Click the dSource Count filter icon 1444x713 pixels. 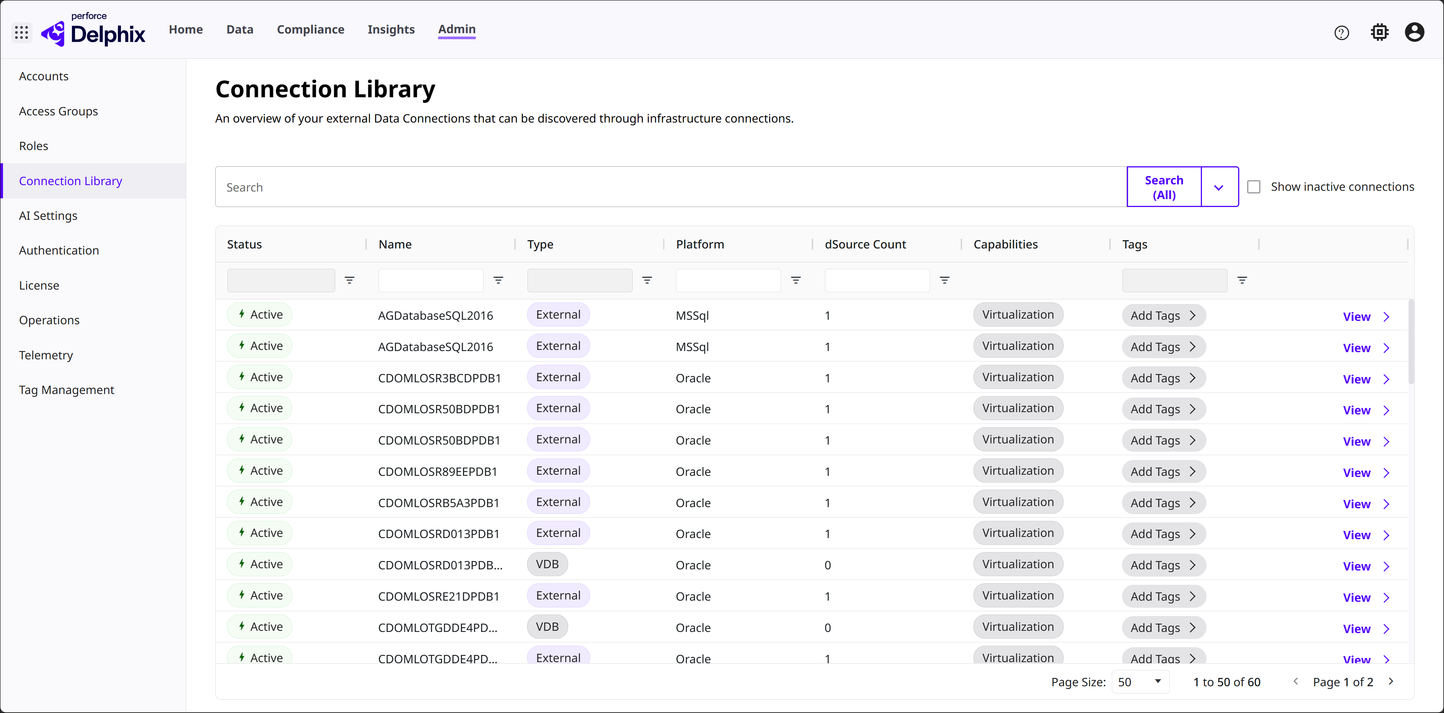[x=944, y=280]
